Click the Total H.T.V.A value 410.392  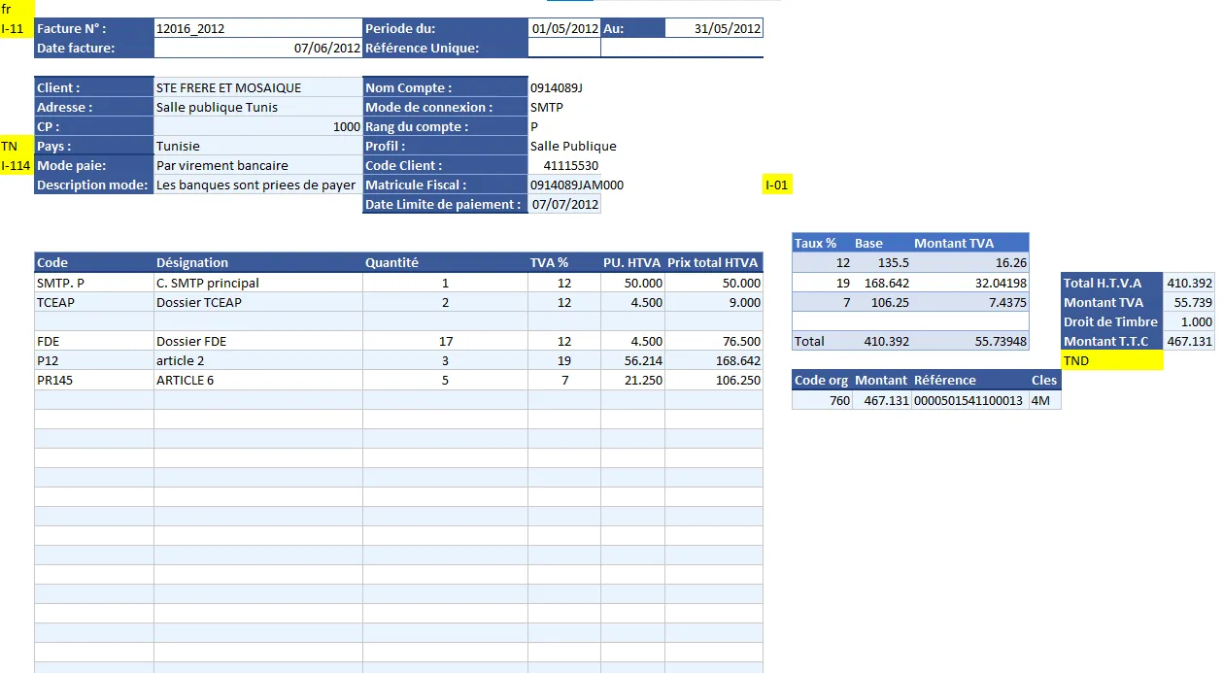[x=1190, y=283]
